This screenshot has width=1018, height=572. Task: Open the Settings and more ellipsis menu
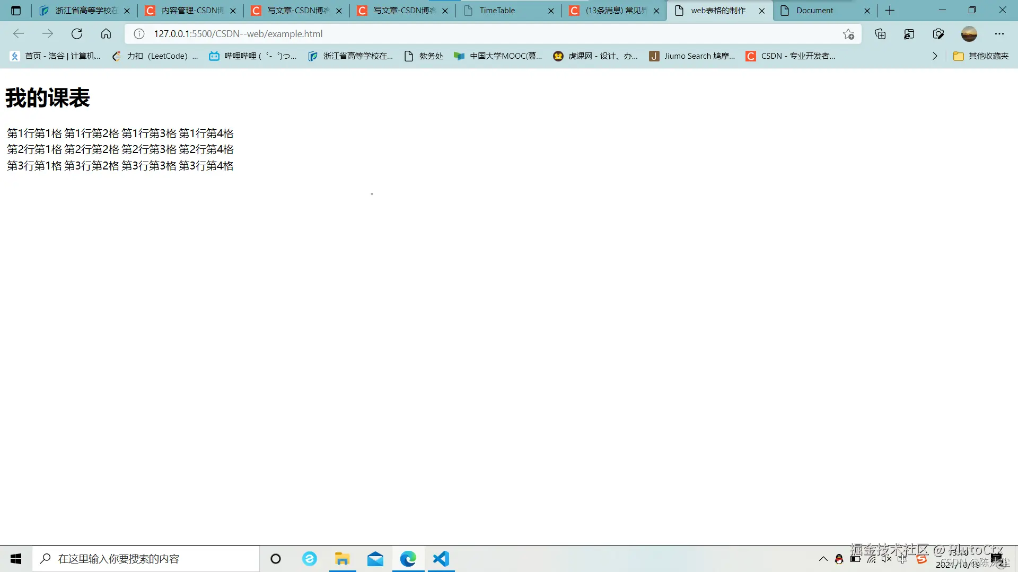click(999, 34)
